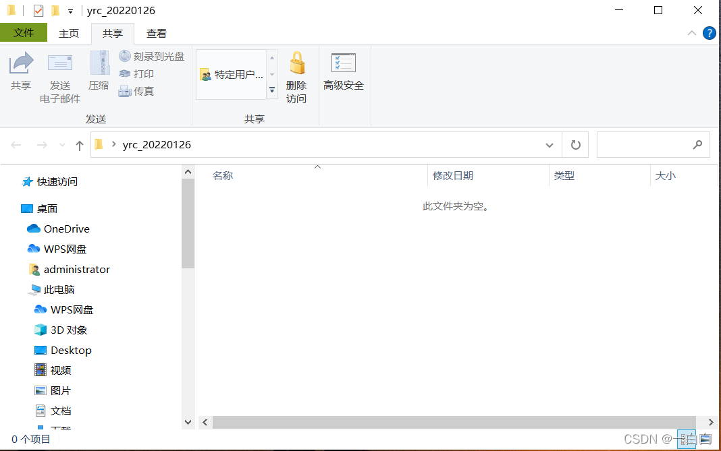The image size is (721, 451).
Task: Sort by 名称 (Name) column
Action: (223, 175)
